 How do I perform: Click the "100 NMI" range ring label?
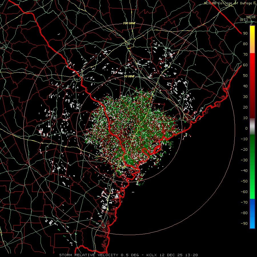point(129,23)
